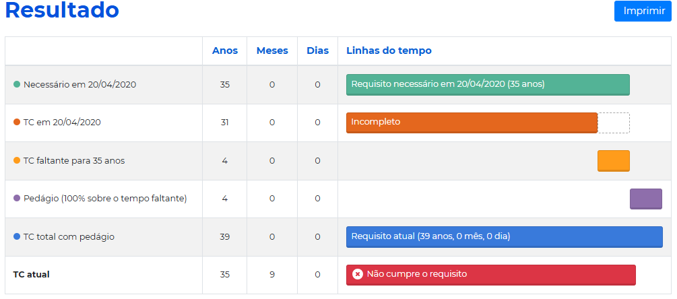
Task: Click the X icon in the red bar
Action: pos(358,274)
